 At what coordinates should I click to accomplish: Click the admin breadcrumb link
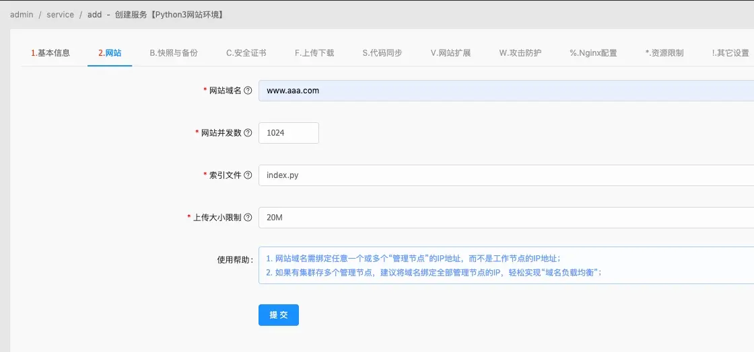(22, 14)
